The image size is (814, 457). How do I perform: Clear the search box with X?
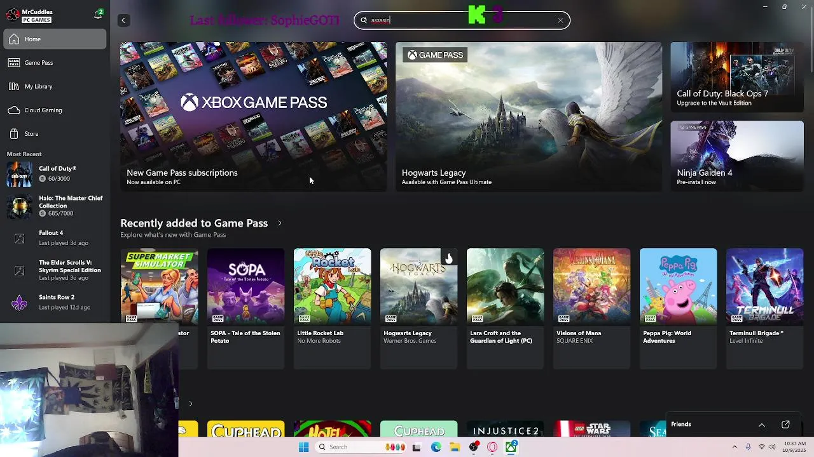(560, 20)
